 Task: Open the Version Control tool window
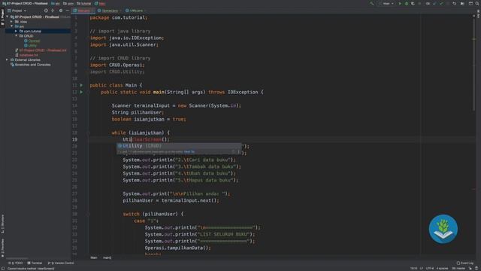coord(61,263)
